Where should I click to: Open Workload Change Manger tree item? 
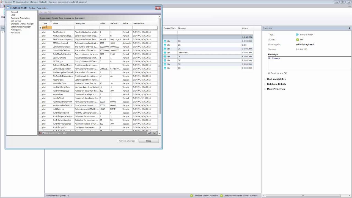pyautogui.click(x=22, y=24)
